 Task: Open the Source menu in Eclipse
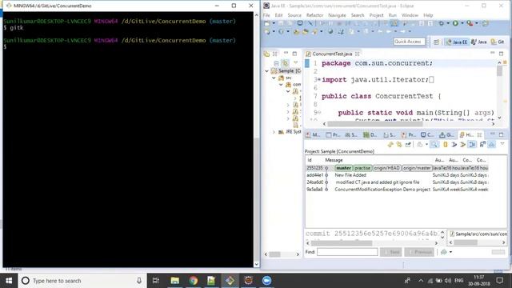click(294, 15)
